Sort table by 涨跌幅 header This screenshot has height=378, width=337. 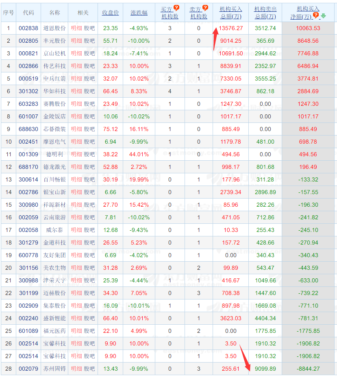tap(139, 13)
